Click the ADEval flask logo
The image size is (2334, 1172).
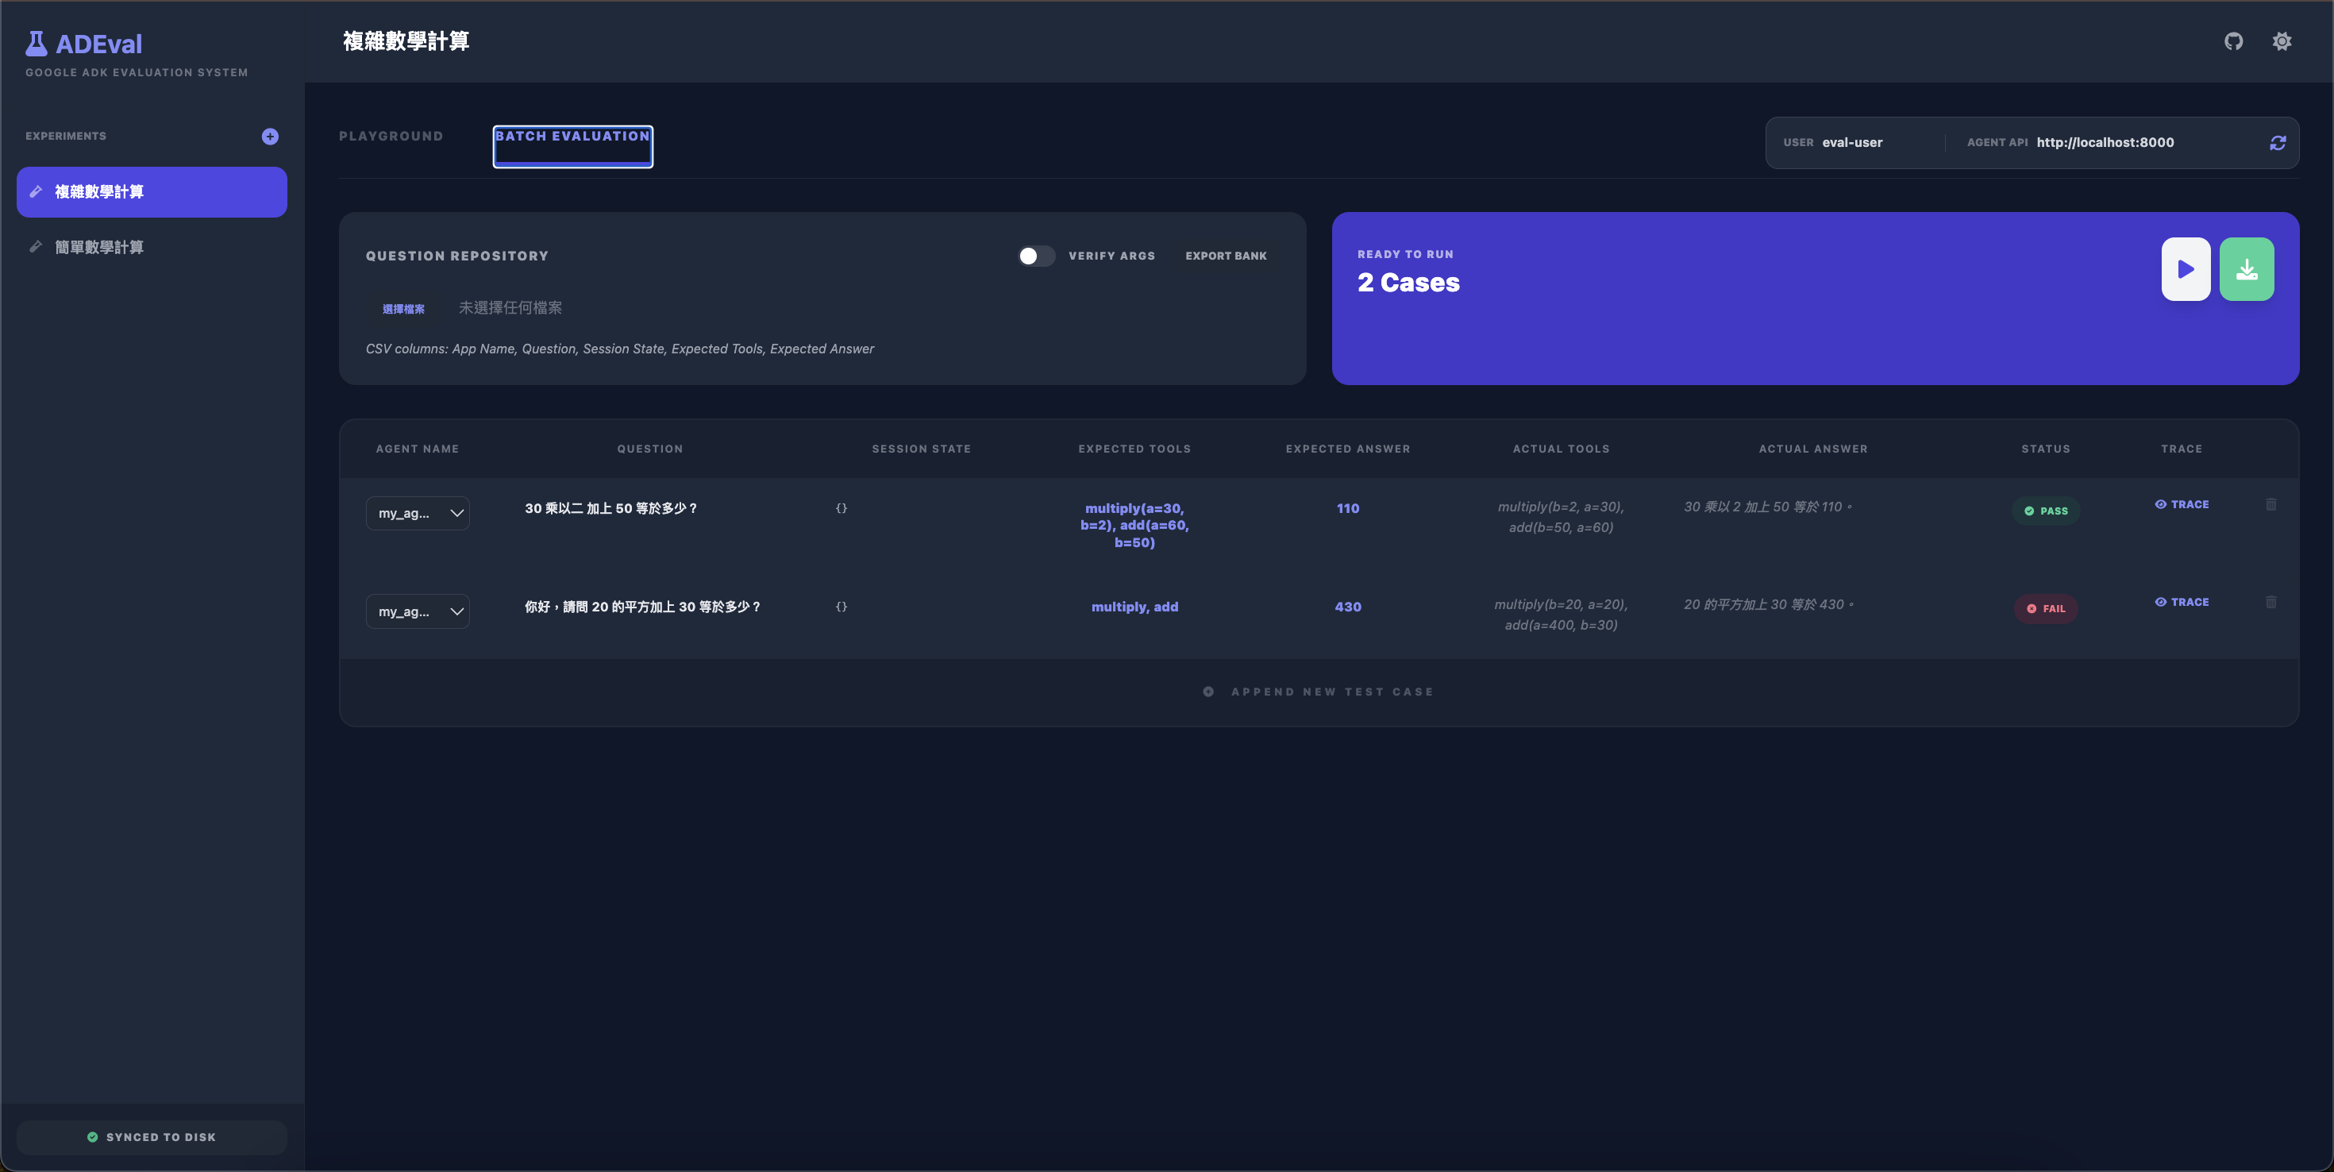[37, 44]
